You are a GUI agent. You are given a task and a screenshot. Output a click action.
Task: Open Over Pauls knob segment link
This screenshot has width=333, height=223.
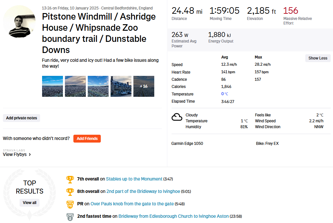(x=132, y=204)
